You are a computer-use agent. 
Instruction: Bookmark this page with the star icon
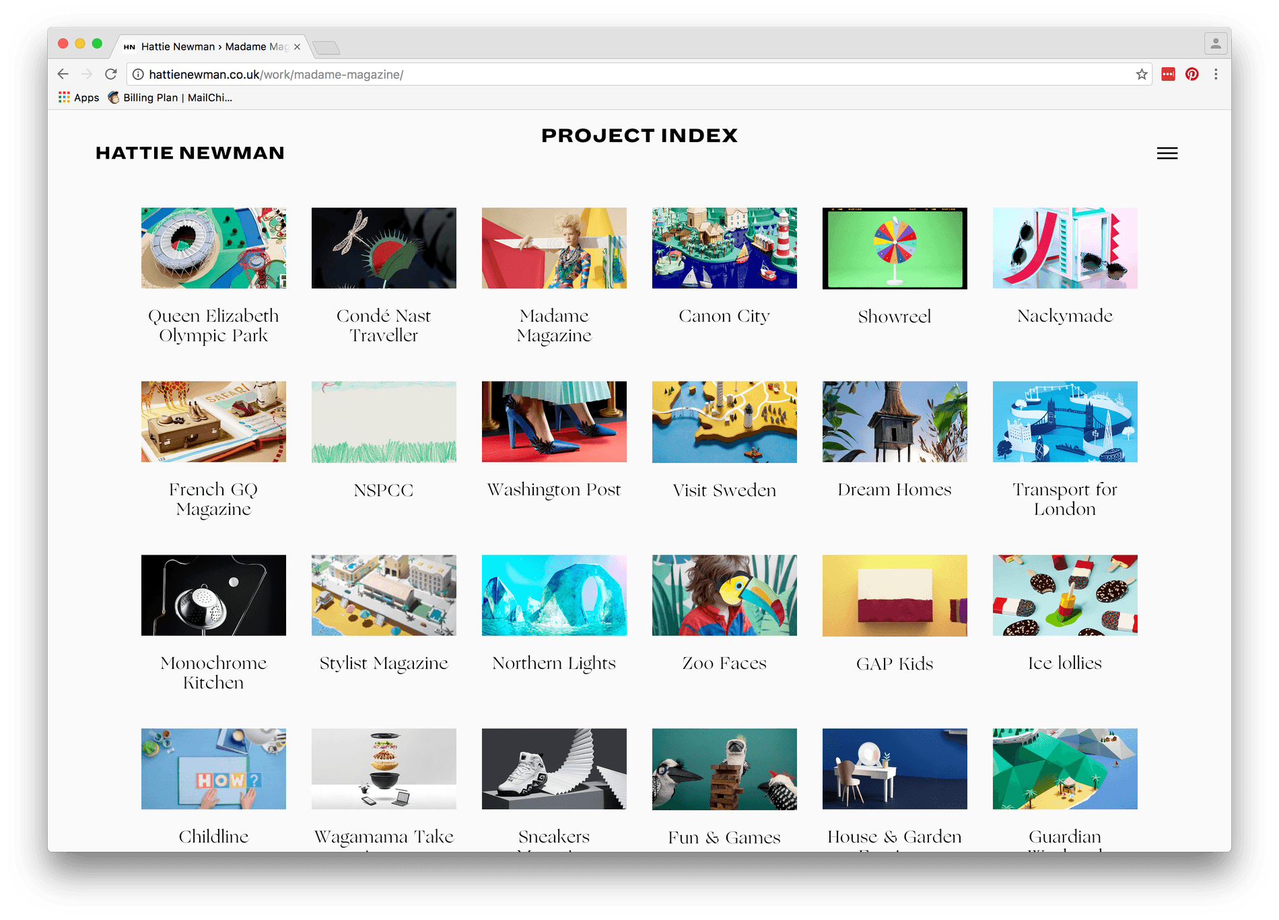click(x=1142, y=74)
